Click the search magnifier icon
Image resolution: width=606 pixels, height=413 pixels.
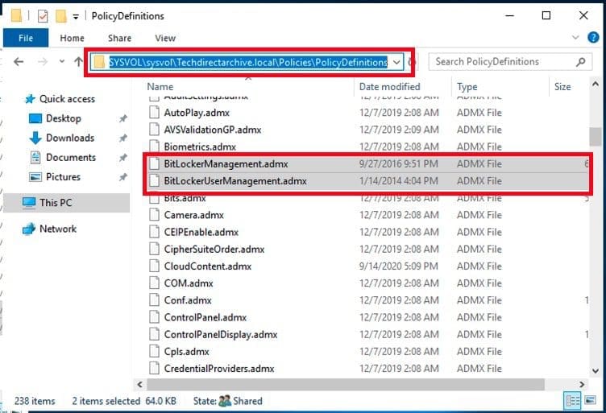(x=580, y=62)
